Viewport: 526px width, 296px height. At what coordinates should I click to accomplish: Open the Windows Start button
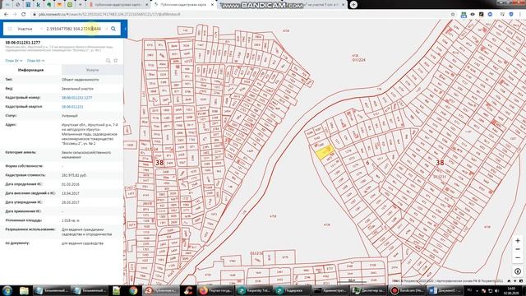pyautogui.click(x=7, y=290)
